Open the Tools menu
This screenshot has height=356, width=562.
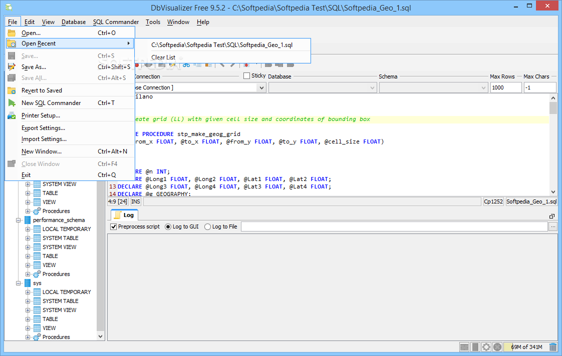coord(153,22)
